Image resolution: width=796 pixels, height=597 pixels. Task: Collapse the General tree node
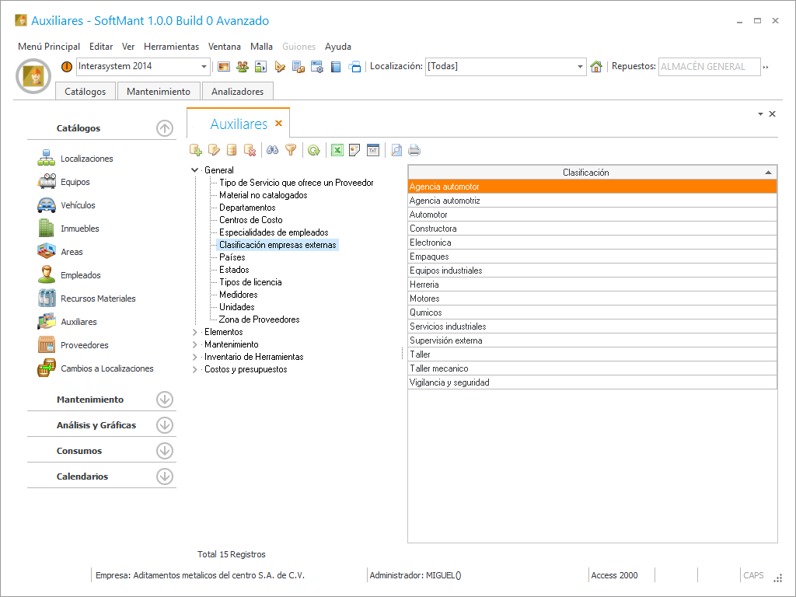pos(195,170)
